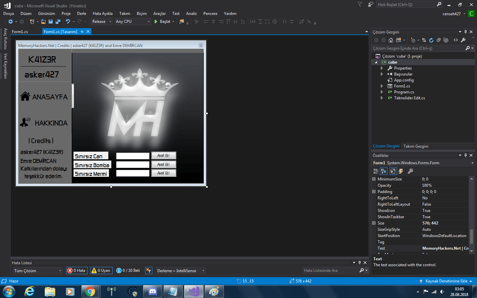Image resolution: width=477 pixels, height=298 pixels.
Task: Click Aktif Et! button next to Sınırsız Can
Action: pos(164,156)
